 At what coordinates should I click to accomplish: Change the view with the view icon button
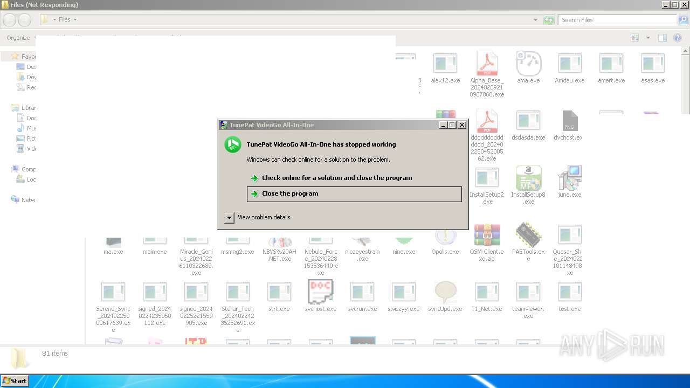635,38
